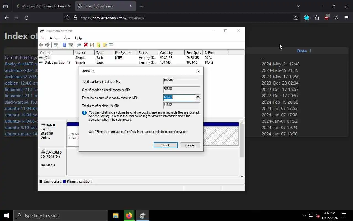Open the File menu in Disk Management

[43, 38]
